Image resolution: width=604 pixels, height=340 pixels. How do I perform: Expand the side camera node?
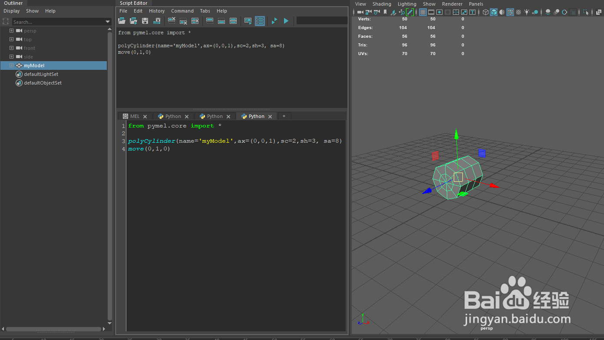tap(12, 57)
